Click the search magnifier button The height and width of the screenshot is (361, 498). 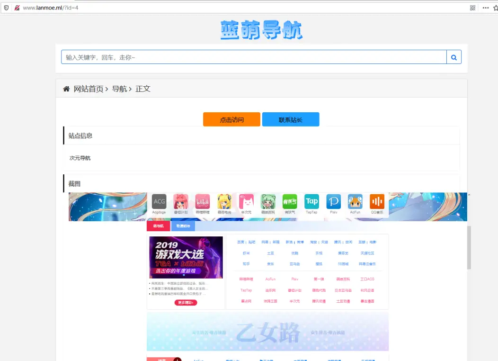tap(454, 57)
